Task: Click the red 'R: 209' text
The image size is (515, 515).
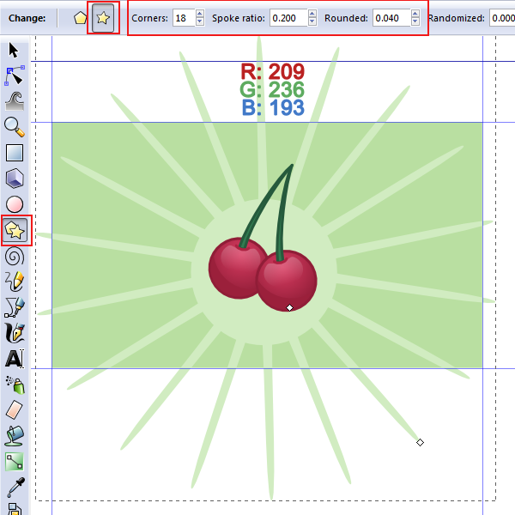Action: click(273, 71)
